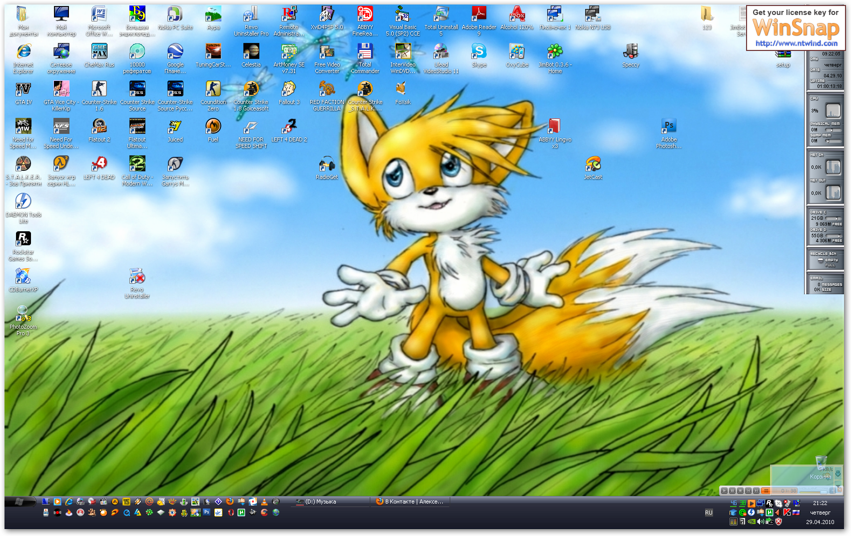851x536 pixels.
Task: Launch RED FACTION GUERRILLA shortcut
Action: (327, 96)
